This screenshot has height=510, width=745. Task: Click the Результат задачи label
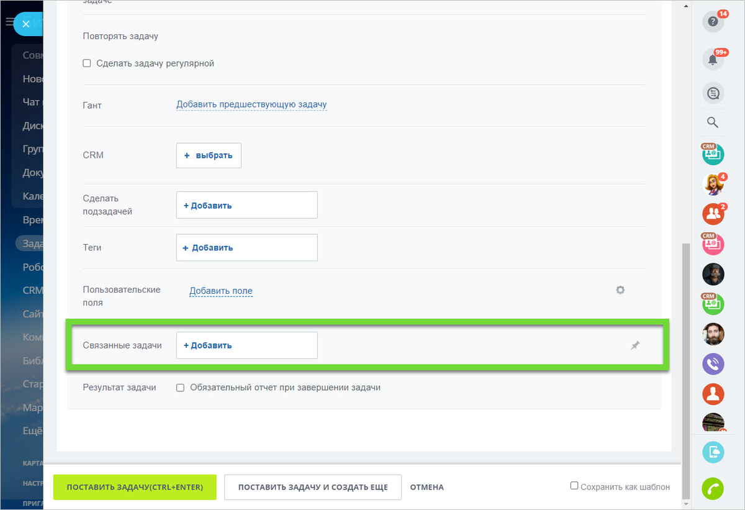119,388
